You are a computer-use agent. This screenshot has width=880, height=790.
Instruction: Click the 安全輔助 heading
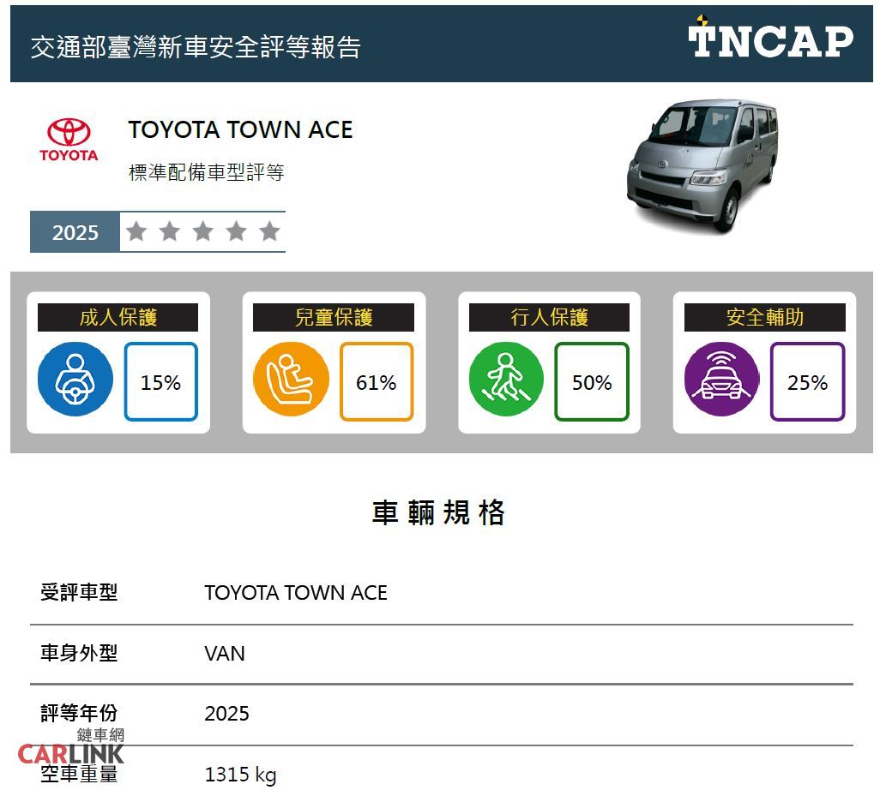[764, 318]
